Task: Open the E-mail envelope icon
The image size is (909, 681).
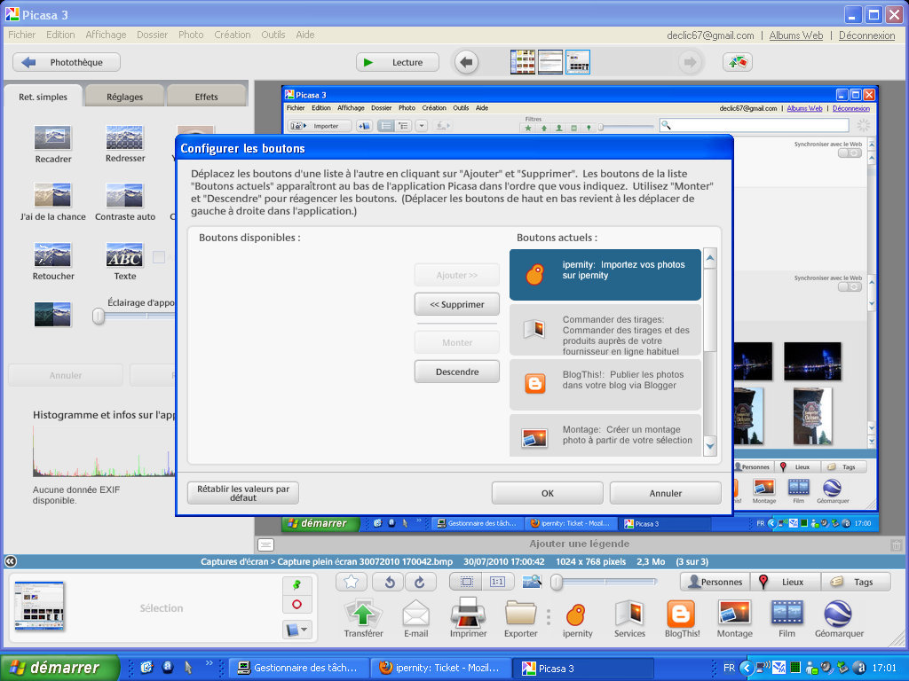Action: coord(416,614)
